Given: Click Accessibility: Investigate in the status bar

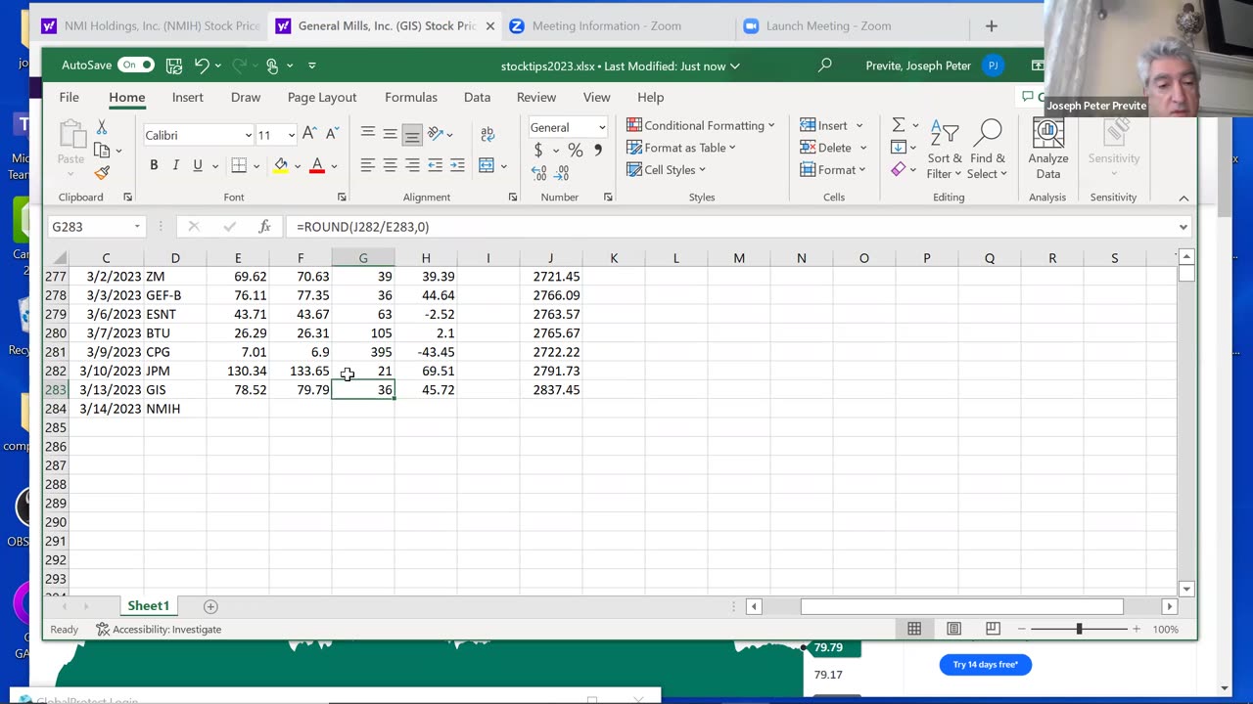Looking at the screenshot, I should (159, 629).
